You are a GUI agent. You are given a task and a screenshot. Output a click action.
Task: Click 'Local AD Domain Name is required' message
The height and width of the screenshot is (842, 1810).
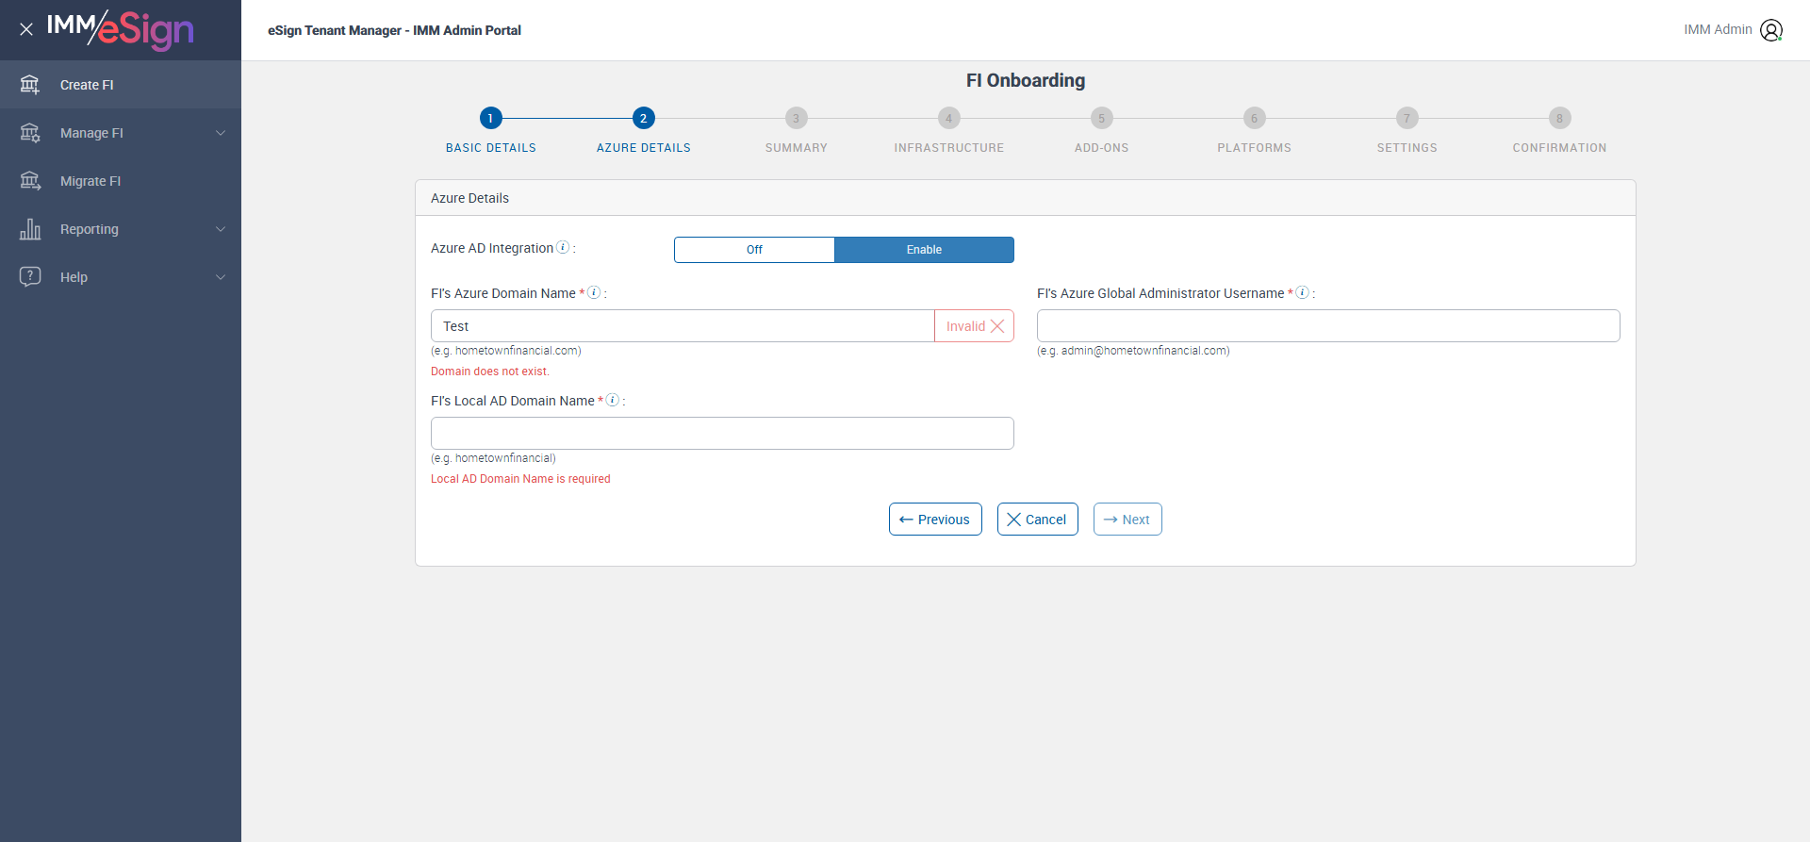[520, 479]
